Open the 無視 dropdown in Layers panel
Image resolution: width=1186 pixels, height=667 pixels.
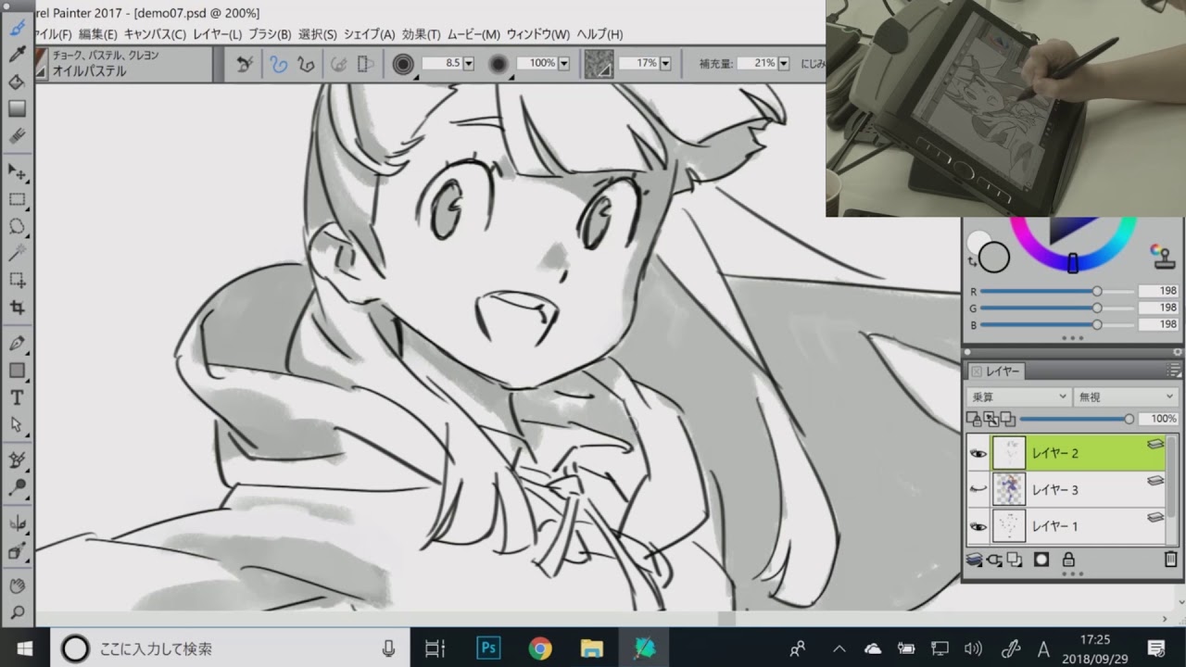1124,396
